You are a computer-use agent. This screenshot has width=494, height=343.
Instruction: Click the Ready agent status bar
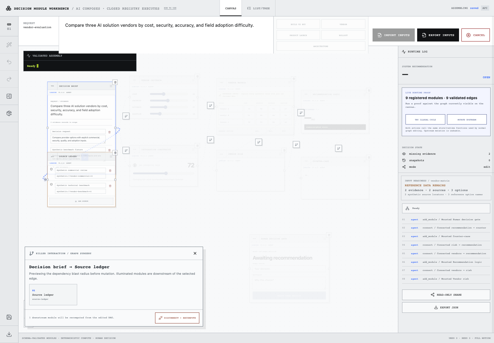(446, 208)
